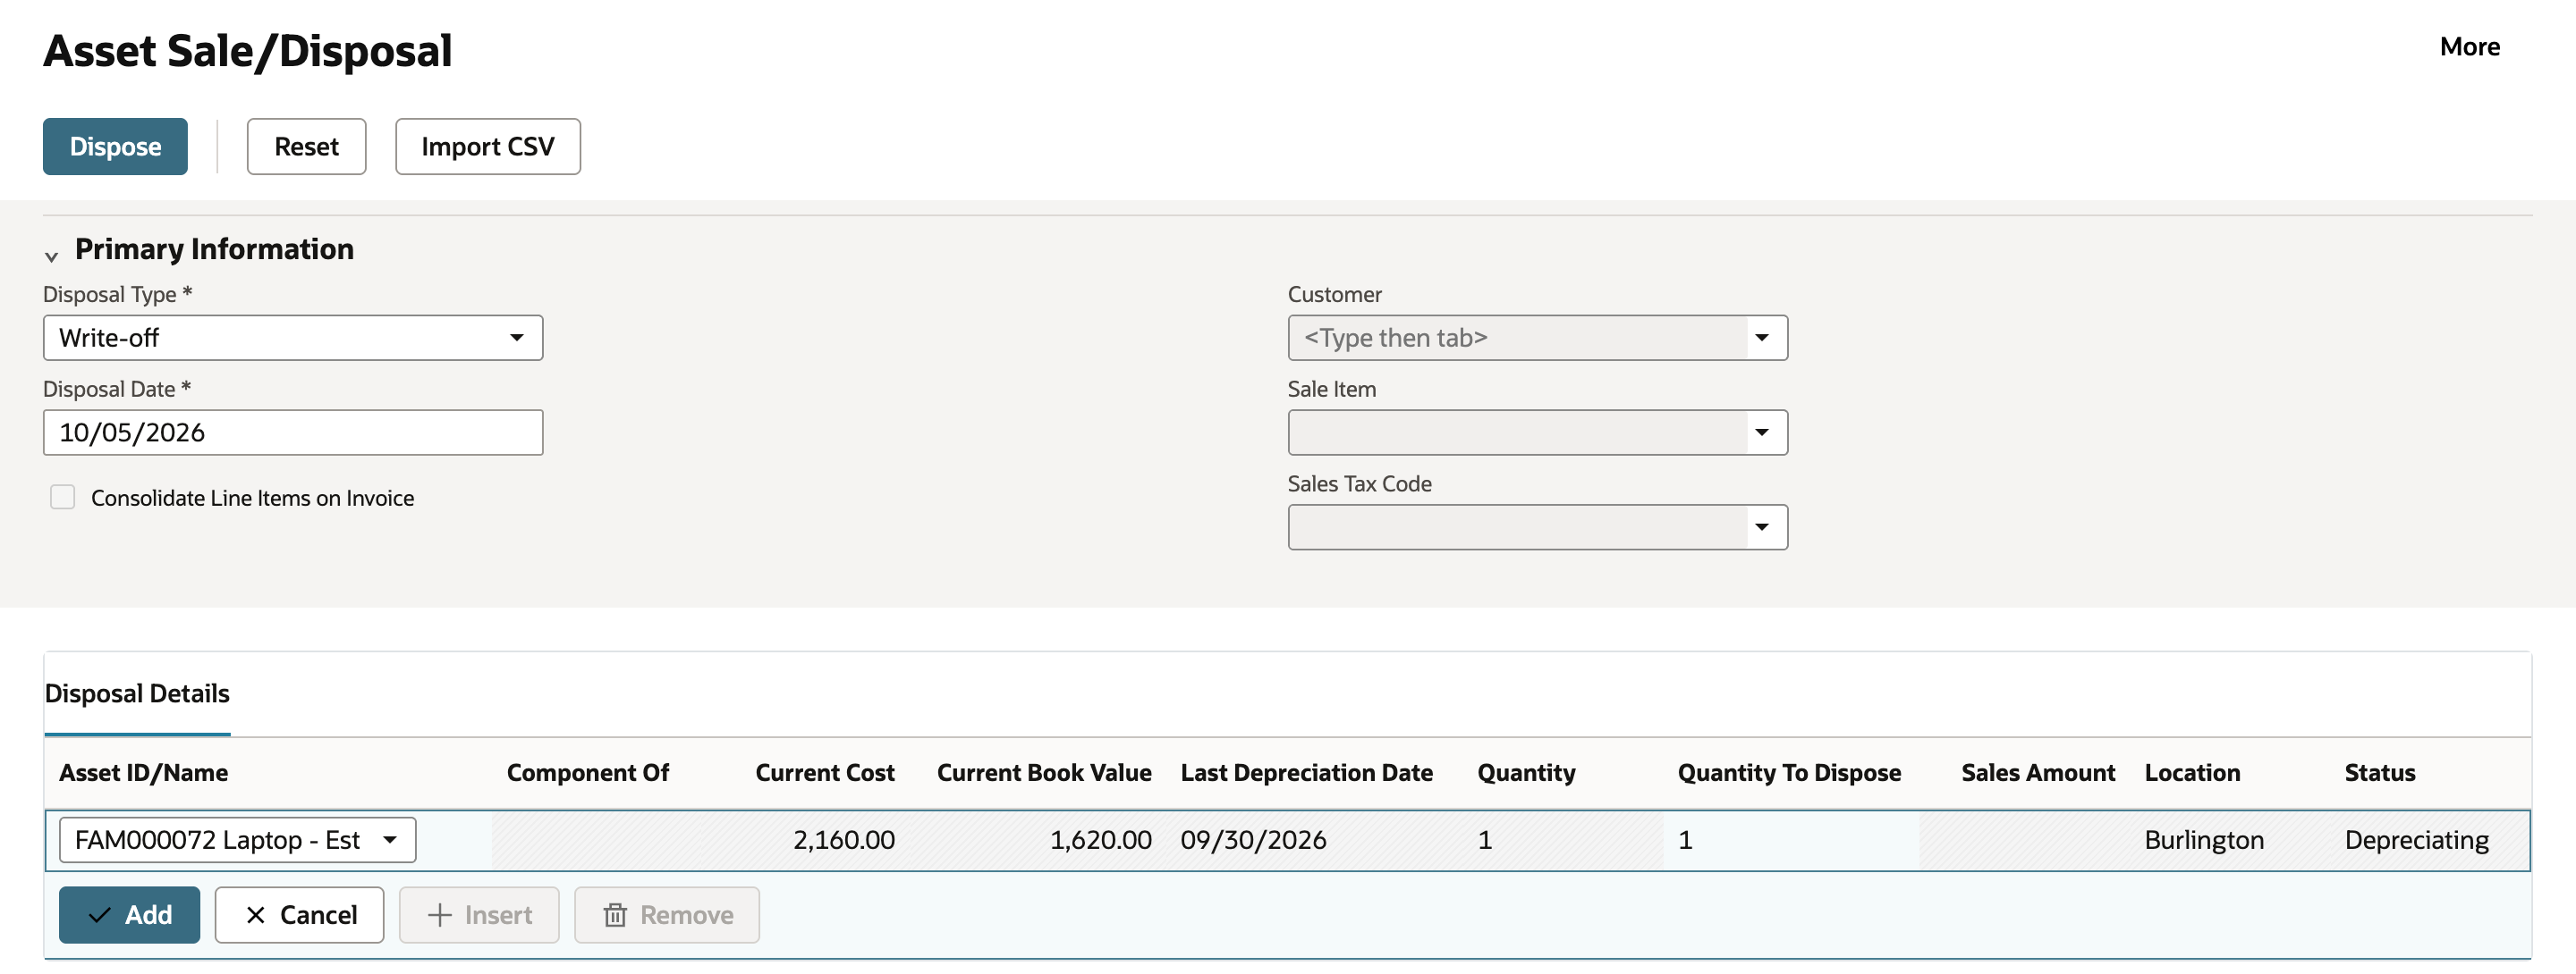Click the Asset ID/Name column header
Screen dimensions: 2576x974
[x=143, y=773]
